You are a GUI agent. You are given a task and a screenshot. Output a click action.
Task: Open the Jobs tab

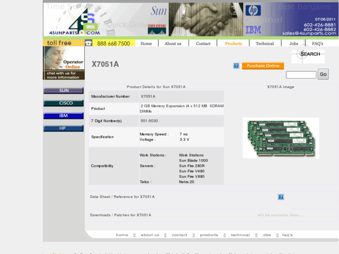click(x=294, y=43)
